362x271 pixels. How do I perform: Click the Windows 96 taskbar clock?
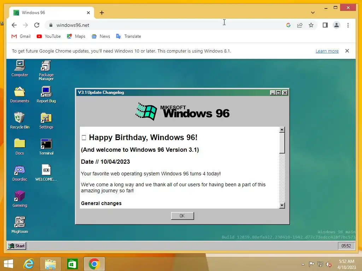coord(346,246)
